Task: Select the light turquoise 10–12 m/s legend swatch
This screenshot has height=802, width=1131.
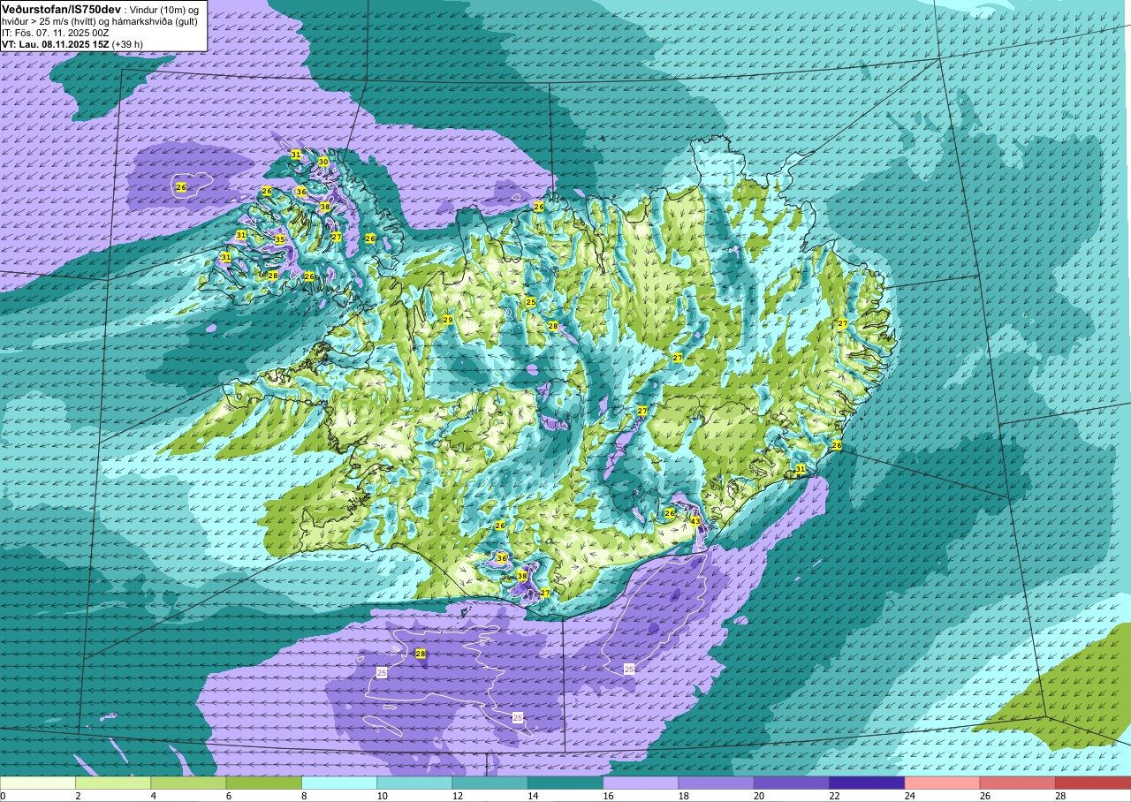Action: 414,783
